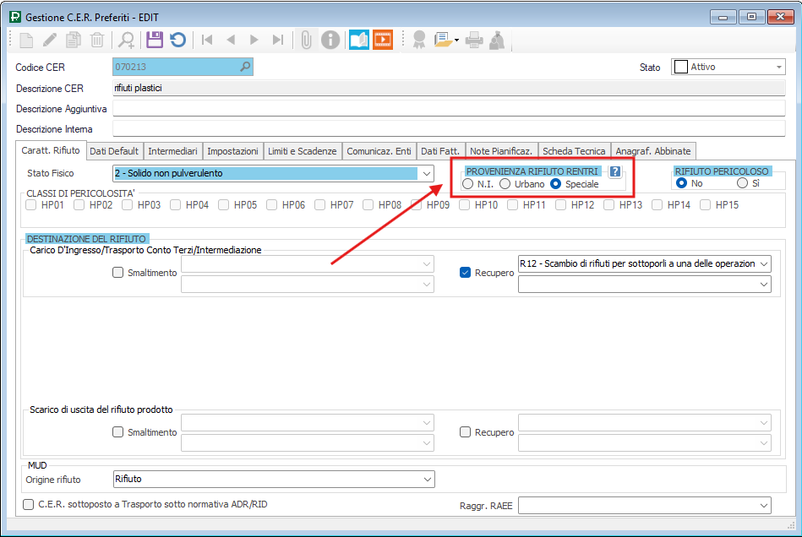Tick the HP03 hazard class checkbox

click(127, 204)
